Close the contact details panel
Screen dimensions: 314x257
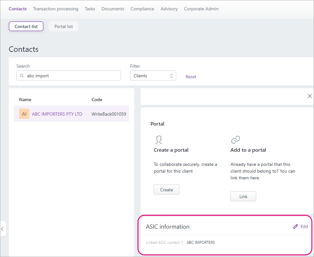coord(309,96)
